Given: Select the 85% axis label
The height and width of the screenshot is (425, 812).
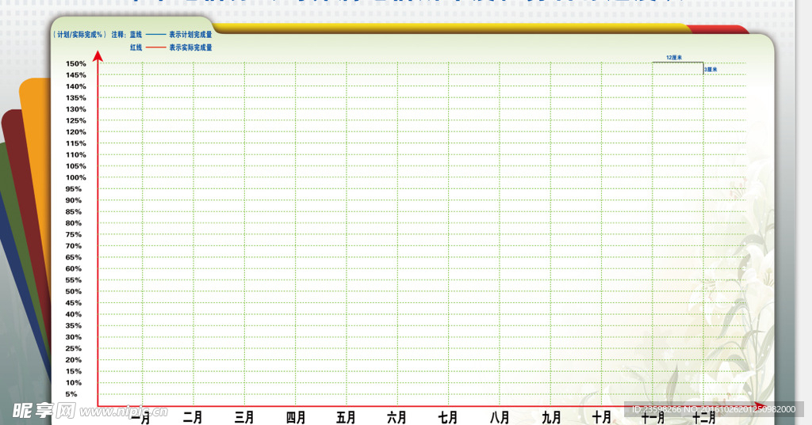Looking at the screenshot, I should [x=74, y=211].
